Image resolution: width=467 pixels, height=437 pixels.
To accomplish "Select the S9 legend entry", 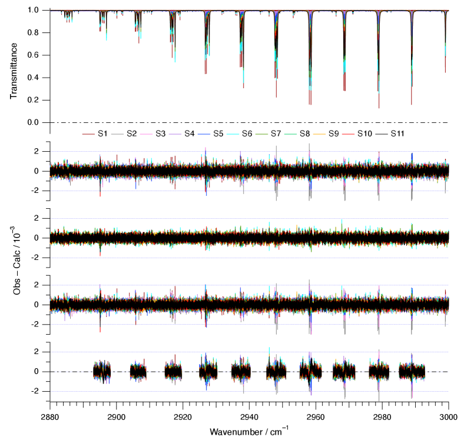I will (333, 134).
